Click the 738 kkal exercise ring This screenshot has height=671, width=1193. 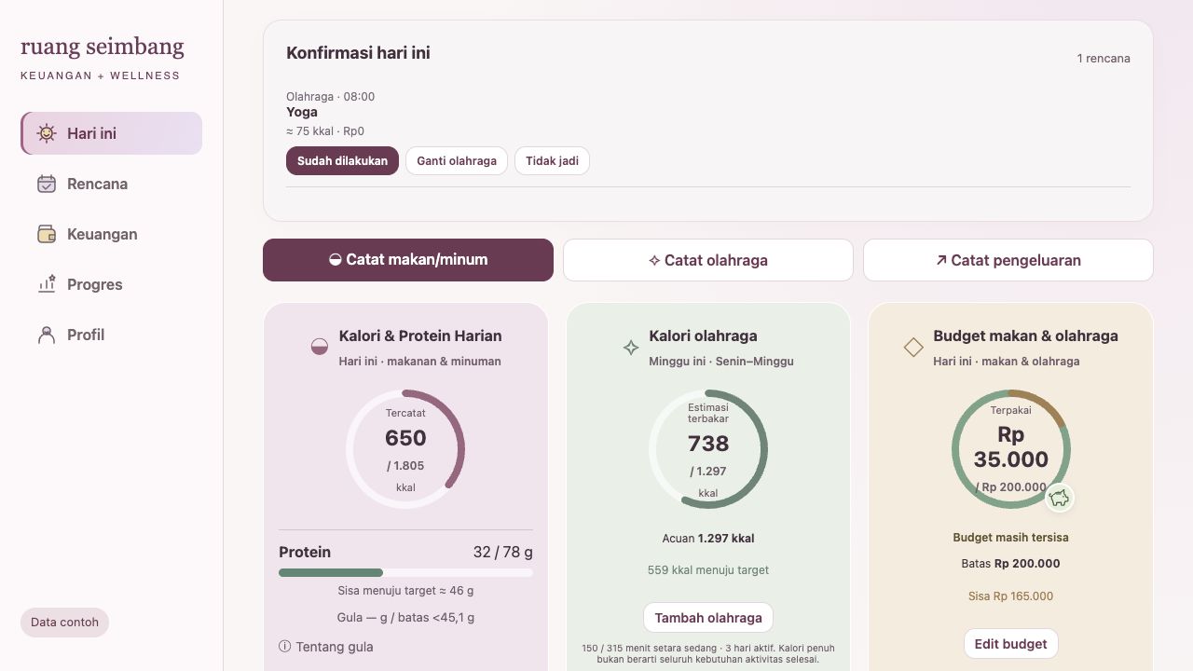click(708, 449)
